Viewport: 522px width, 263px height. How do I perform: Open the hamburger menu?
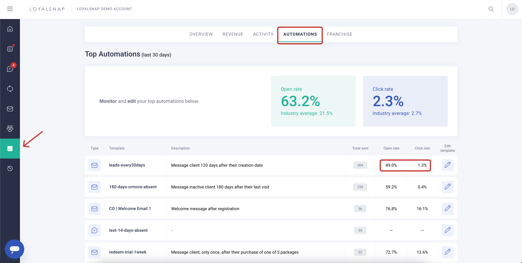click(x=10, y=9)
